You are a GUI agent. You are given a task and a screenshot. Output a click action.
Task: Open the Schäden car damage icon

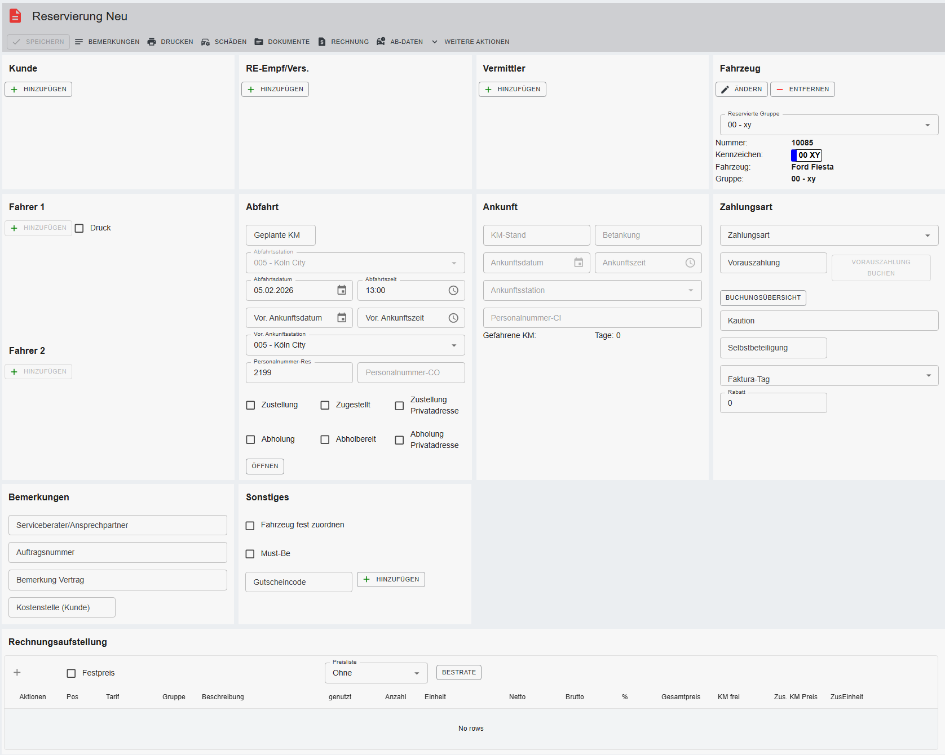(x=205, y=42)
